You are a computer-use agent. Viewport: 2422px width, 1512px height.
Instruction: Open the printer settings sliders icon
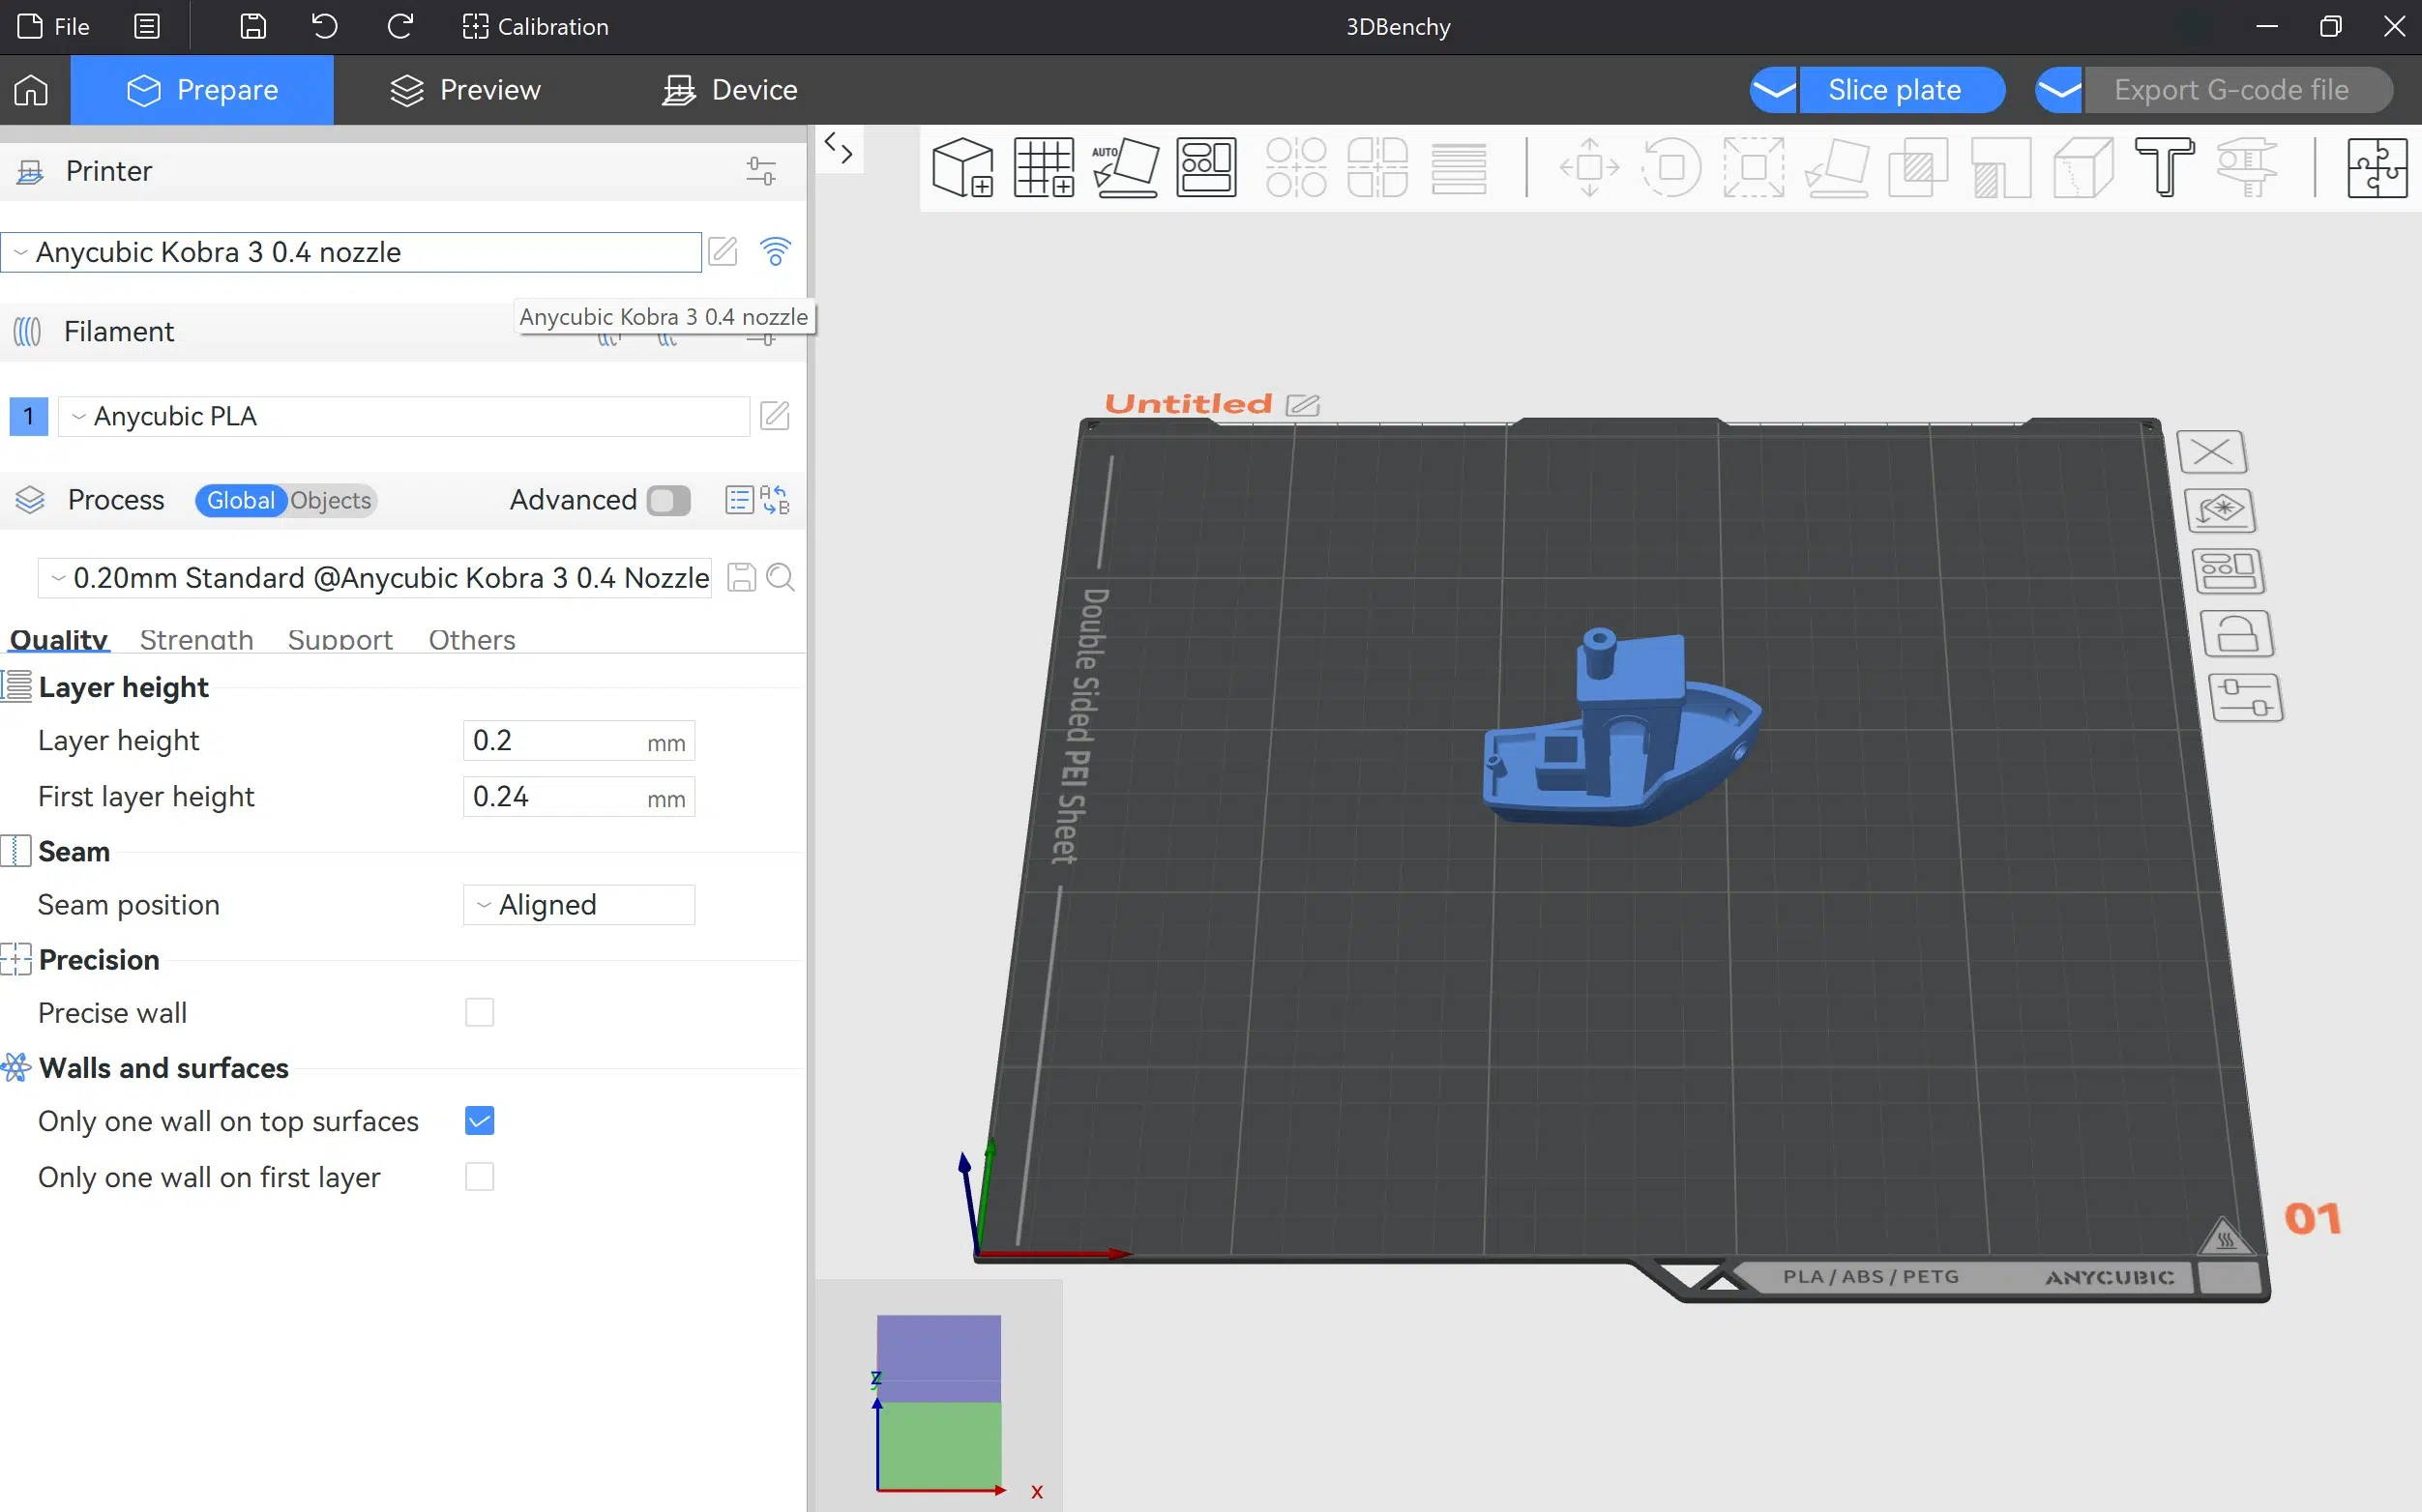(x=761, y=171)
